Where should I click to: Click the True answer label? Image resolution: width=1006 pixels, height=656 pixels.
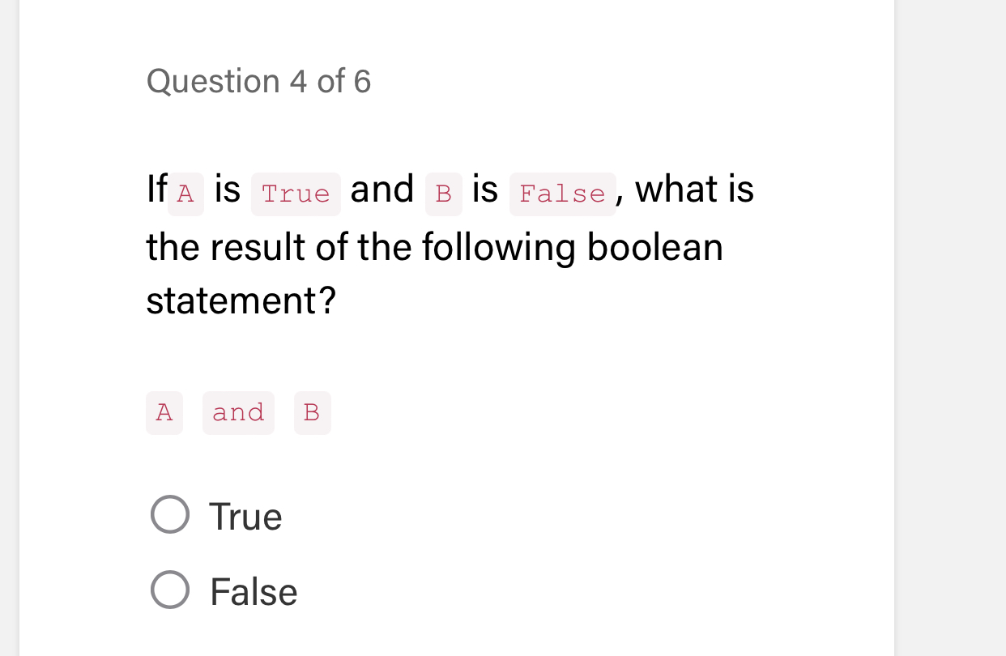coord(245,516)
